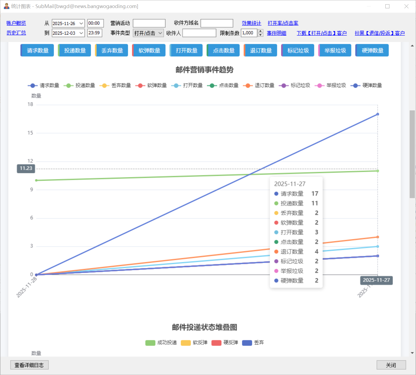
Task: Toggle the 投递数量 series button
Action: pos(75,50)
